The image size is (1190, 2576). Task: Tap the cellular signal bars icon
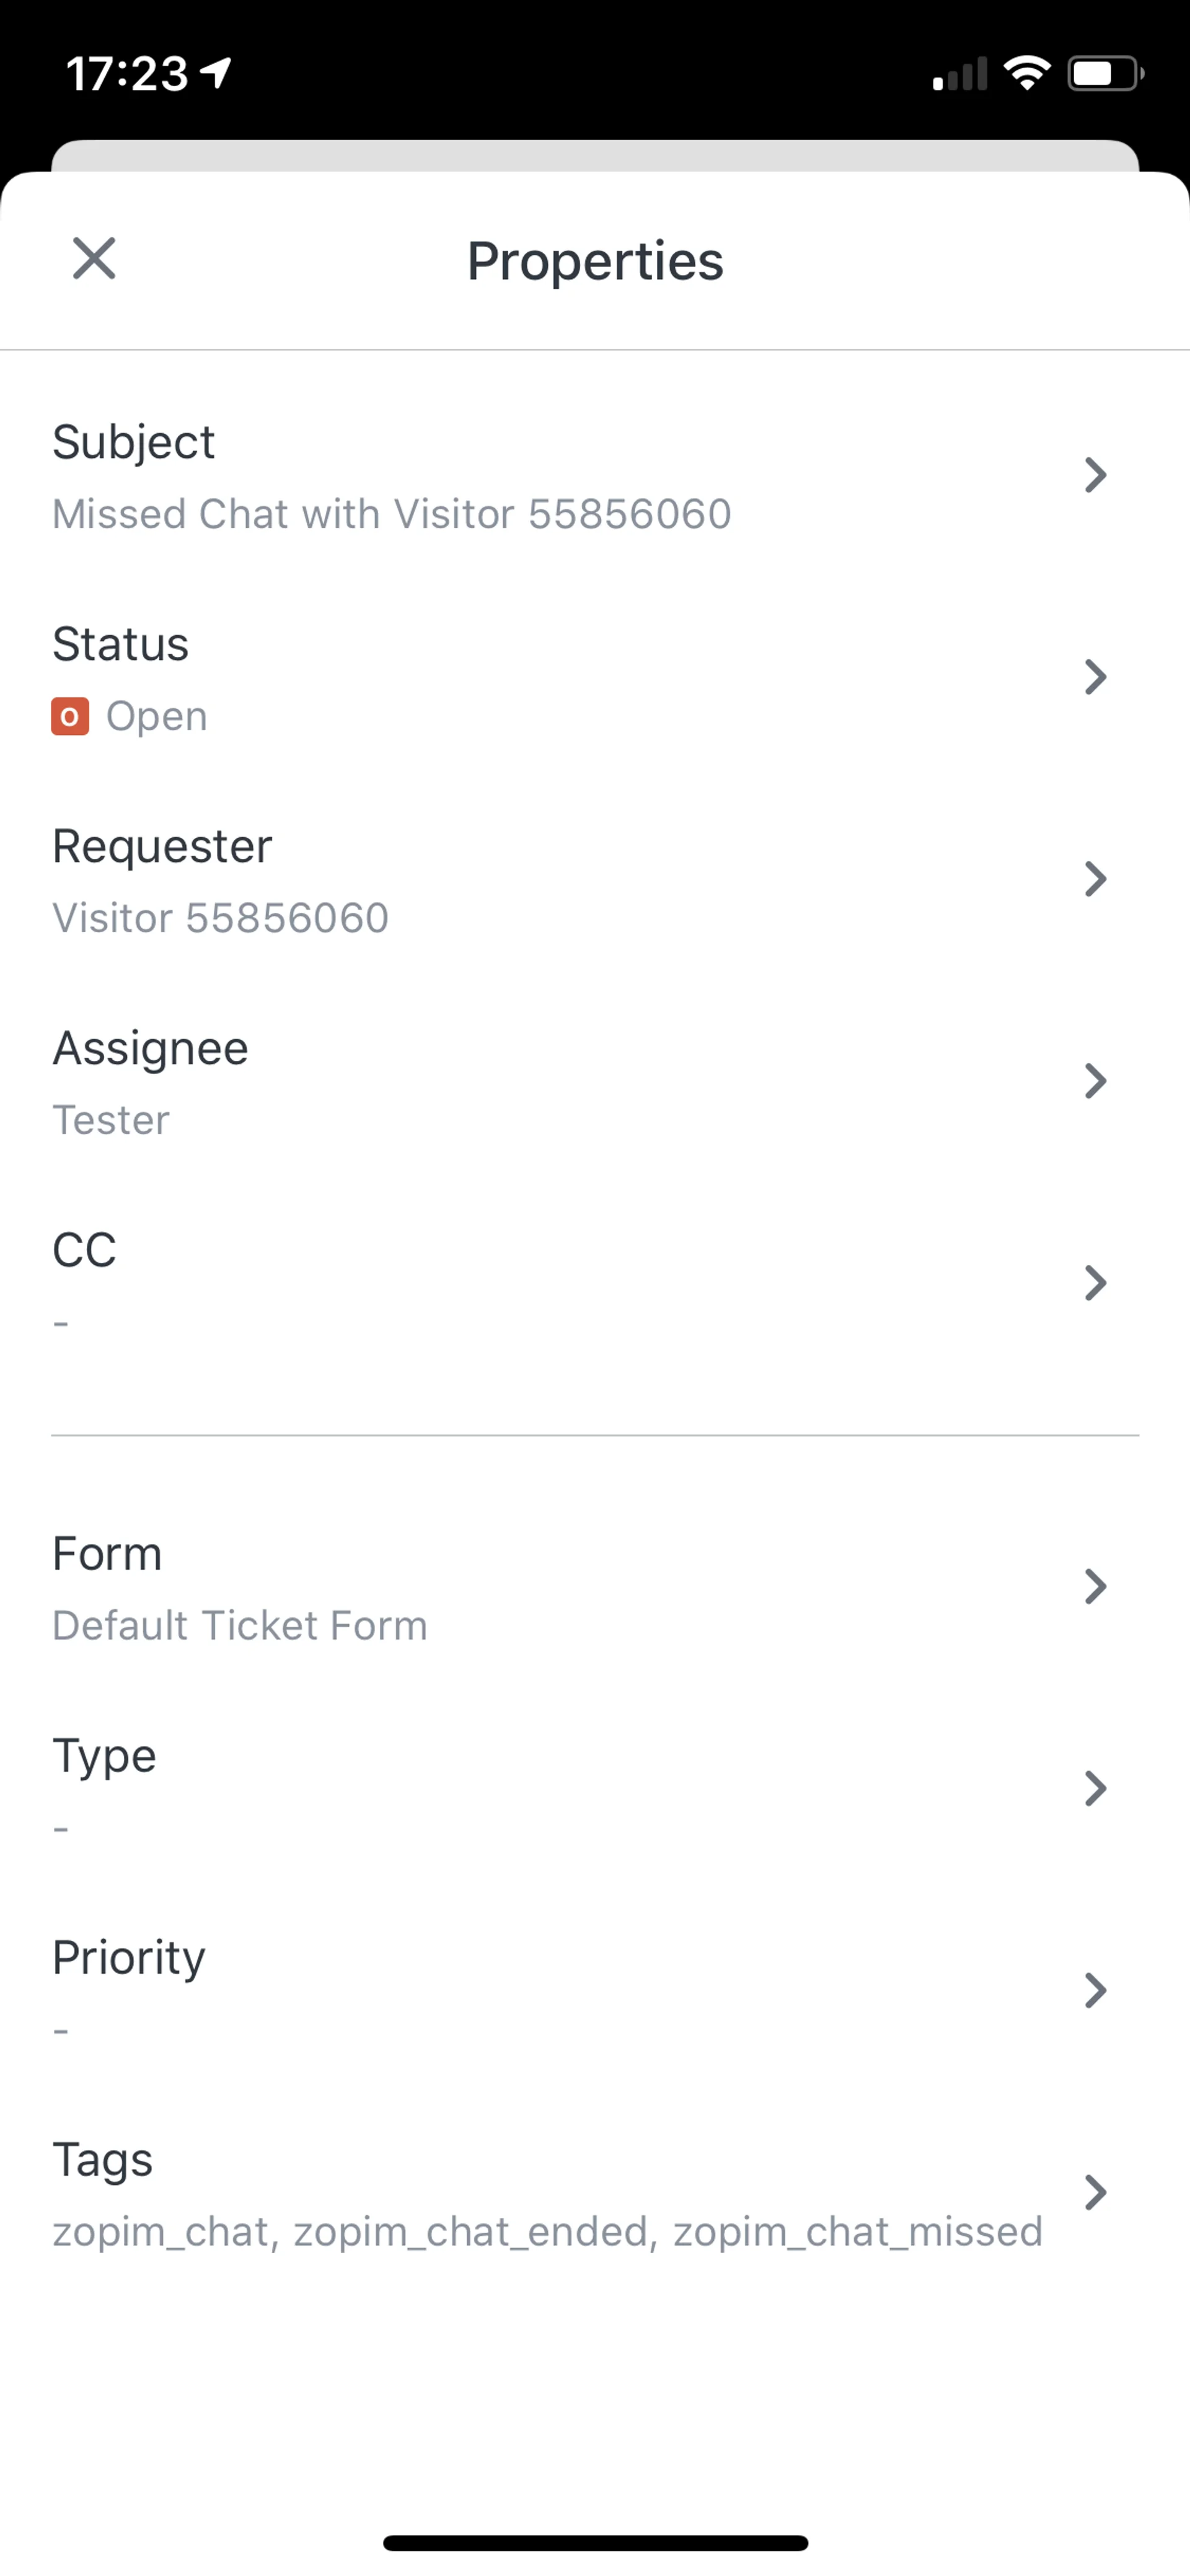(x=959, y=74)
